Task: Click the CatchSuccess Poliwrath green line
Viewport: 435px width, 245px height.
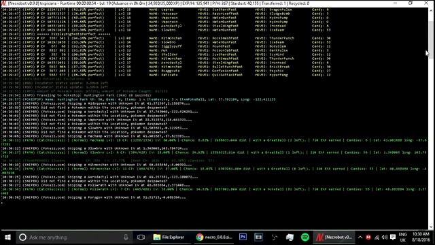Action: point(214,191)
